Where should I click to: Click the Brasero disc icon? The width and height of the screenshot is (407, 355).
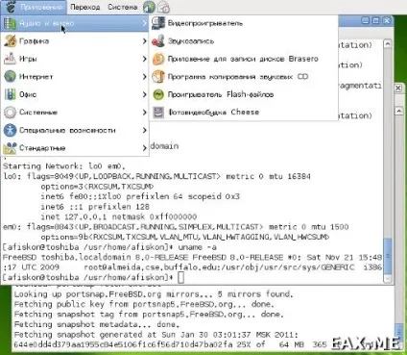tap(158, 59)
